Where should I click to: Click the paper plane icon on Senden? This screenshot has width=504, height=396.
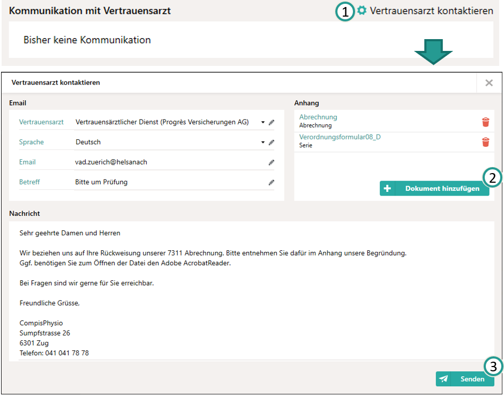(x=443, y=379)
